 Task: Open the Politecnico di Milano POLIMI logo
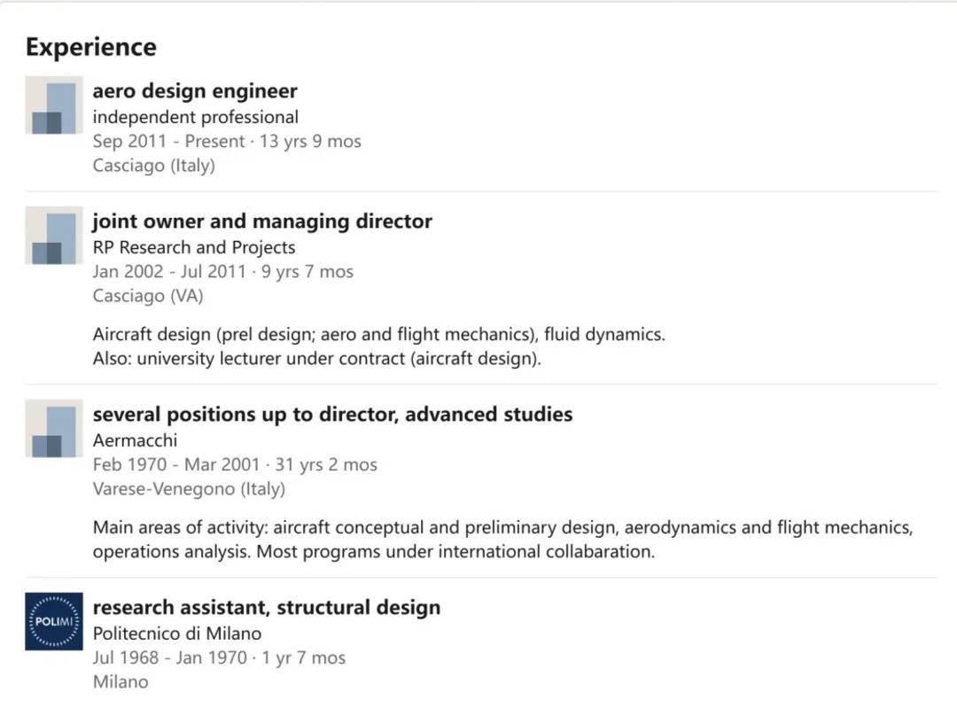53,621
